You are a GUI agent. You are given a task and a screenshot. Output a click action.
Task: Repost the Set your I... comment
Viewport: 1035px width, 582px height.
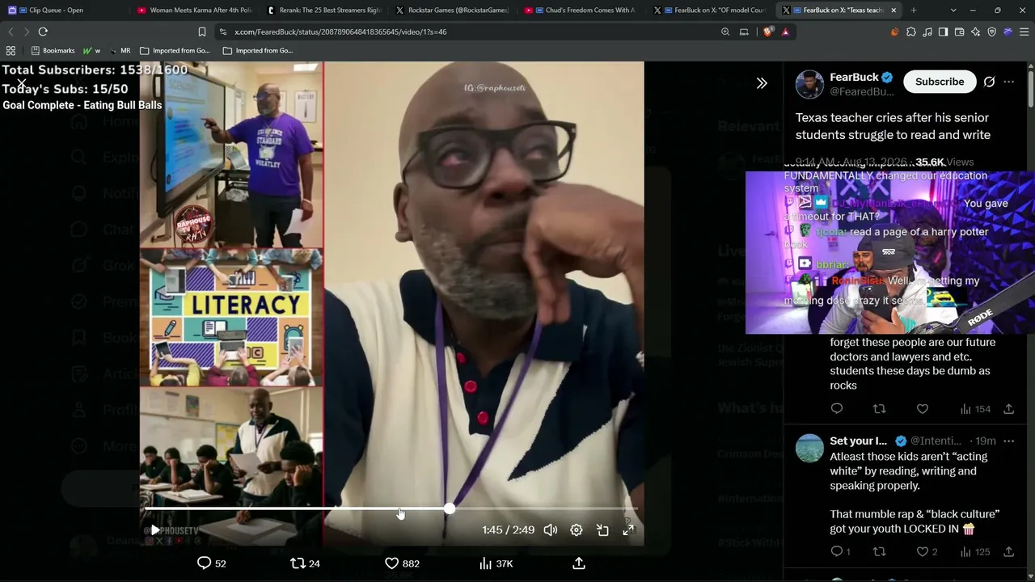pos(880,552)
